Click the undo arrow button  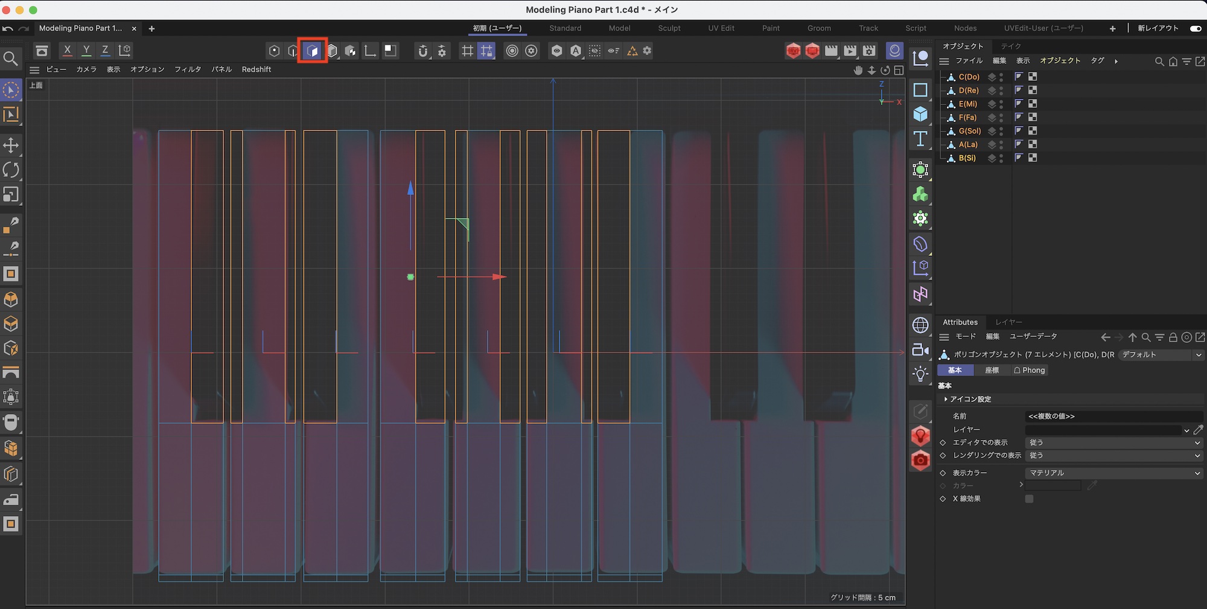8,28
